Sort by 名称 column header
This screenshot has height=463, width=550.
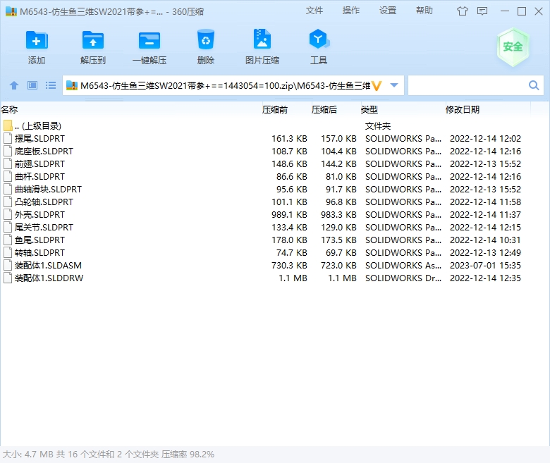point(9,110)
